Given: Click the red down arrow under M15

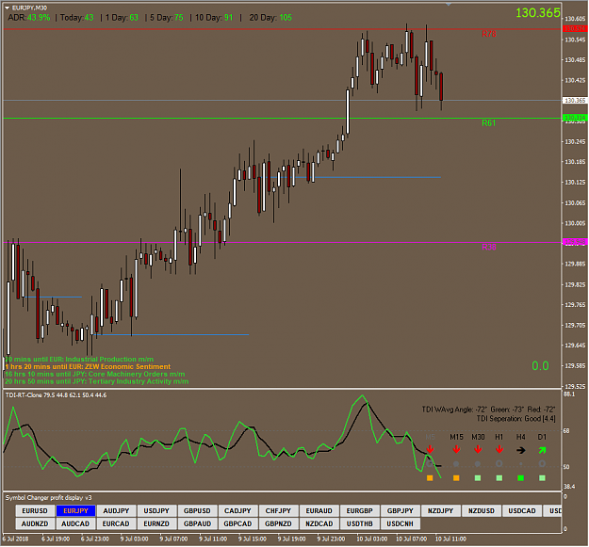Looking at the screenshot, I should (456, 449).
